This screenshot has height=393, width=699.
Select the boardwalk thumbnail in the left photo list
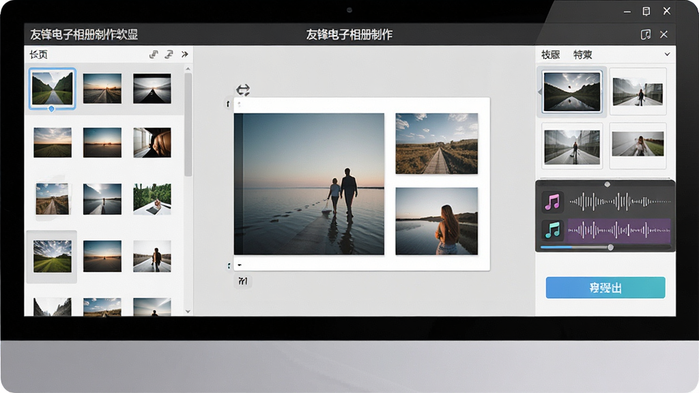point(53,199)
